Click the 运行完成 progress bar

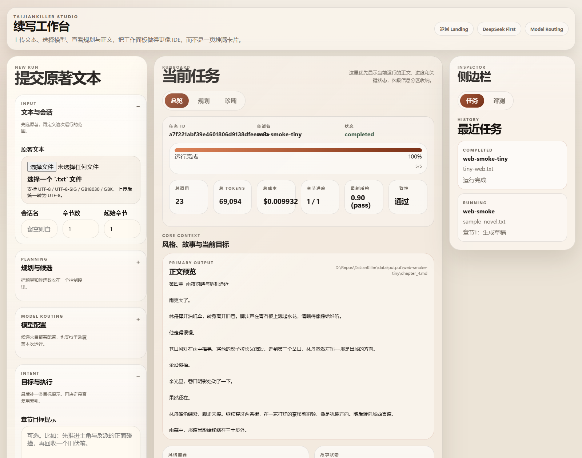[x=298, y=150]
